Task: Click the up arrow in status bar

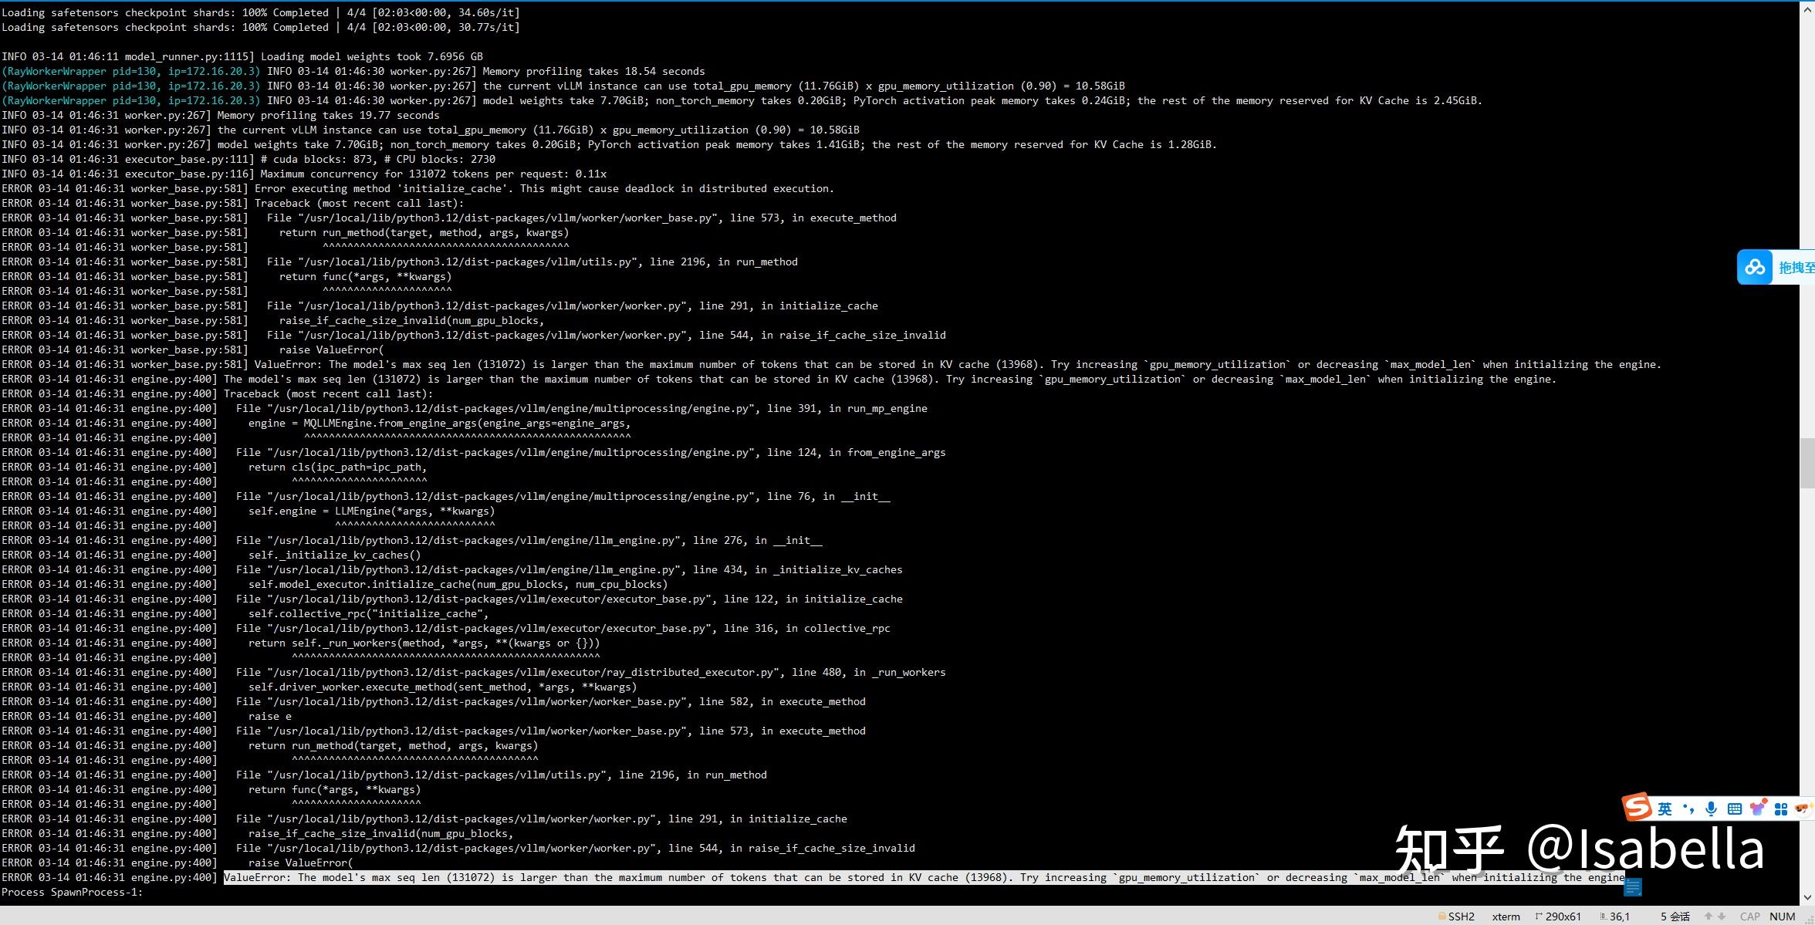Action: [x=1709, y=917]
